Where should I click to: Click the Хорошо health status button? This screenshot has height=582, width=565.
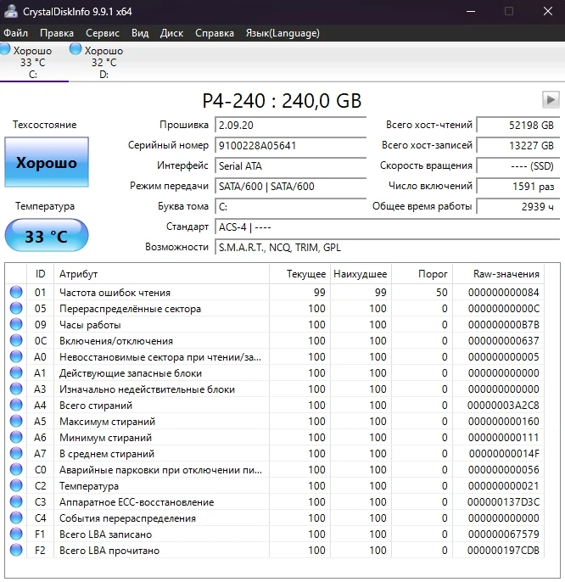click(47, 162)
